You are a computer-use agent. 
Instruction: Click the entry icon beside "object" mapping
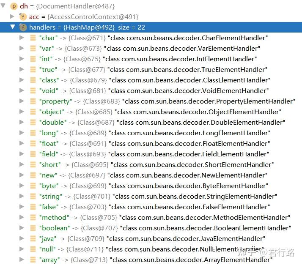[x=33, y=112]
